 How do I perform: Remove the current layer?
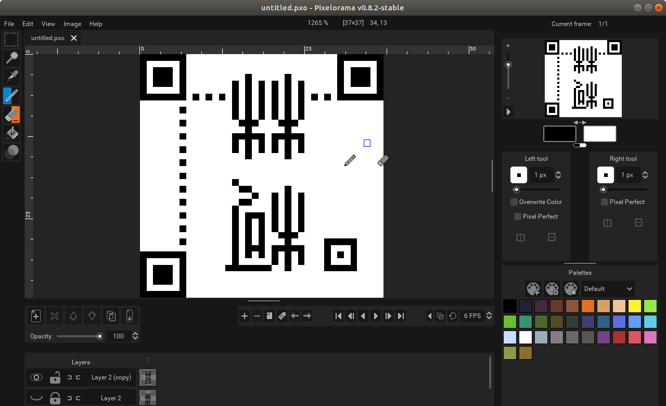tap(55, 316)
